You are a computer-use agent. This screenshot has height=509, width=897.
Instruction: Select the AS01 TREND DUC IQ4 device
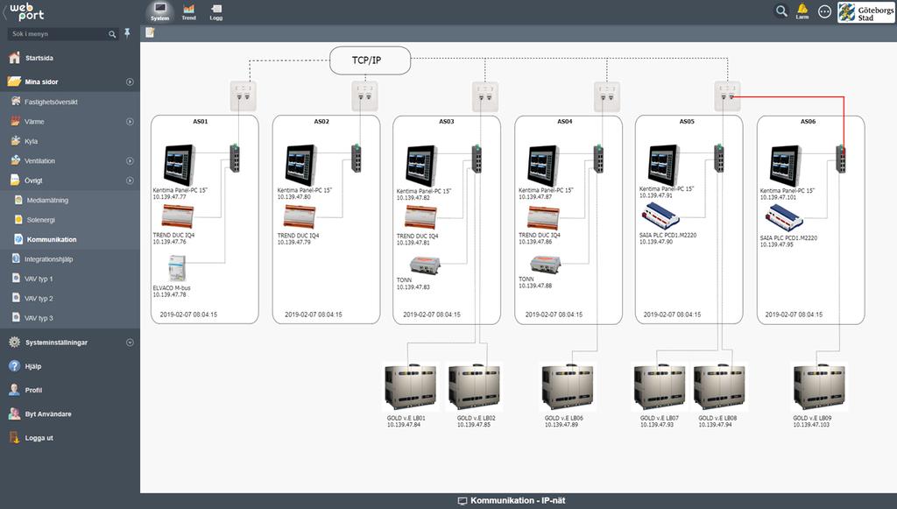177,217
